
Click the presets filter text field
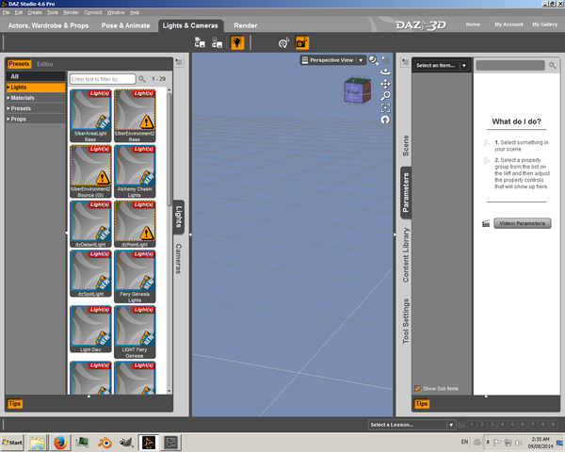(x=103, y=79)
